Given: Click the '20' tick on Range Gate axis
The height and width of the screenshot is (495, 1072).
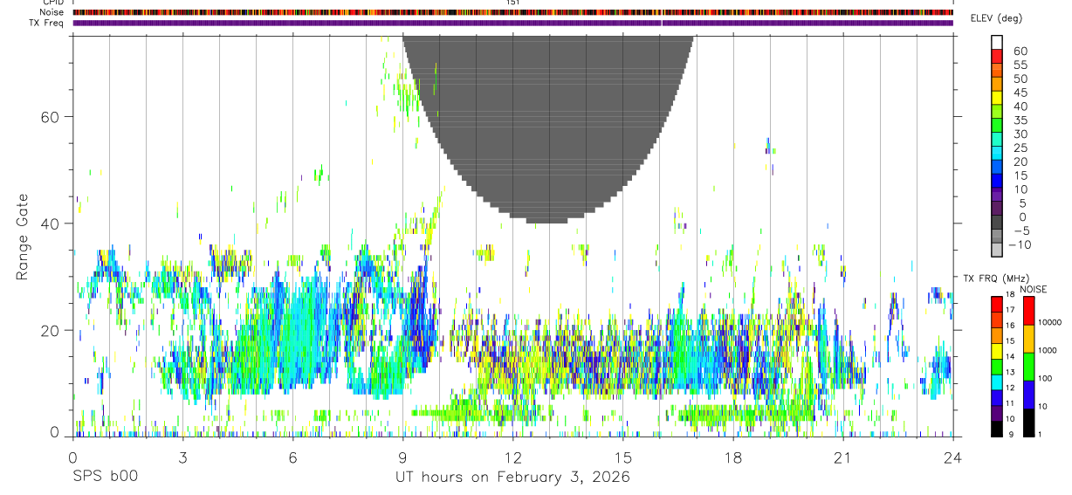Looking at the screenshot, I should [x=51, y=330].
